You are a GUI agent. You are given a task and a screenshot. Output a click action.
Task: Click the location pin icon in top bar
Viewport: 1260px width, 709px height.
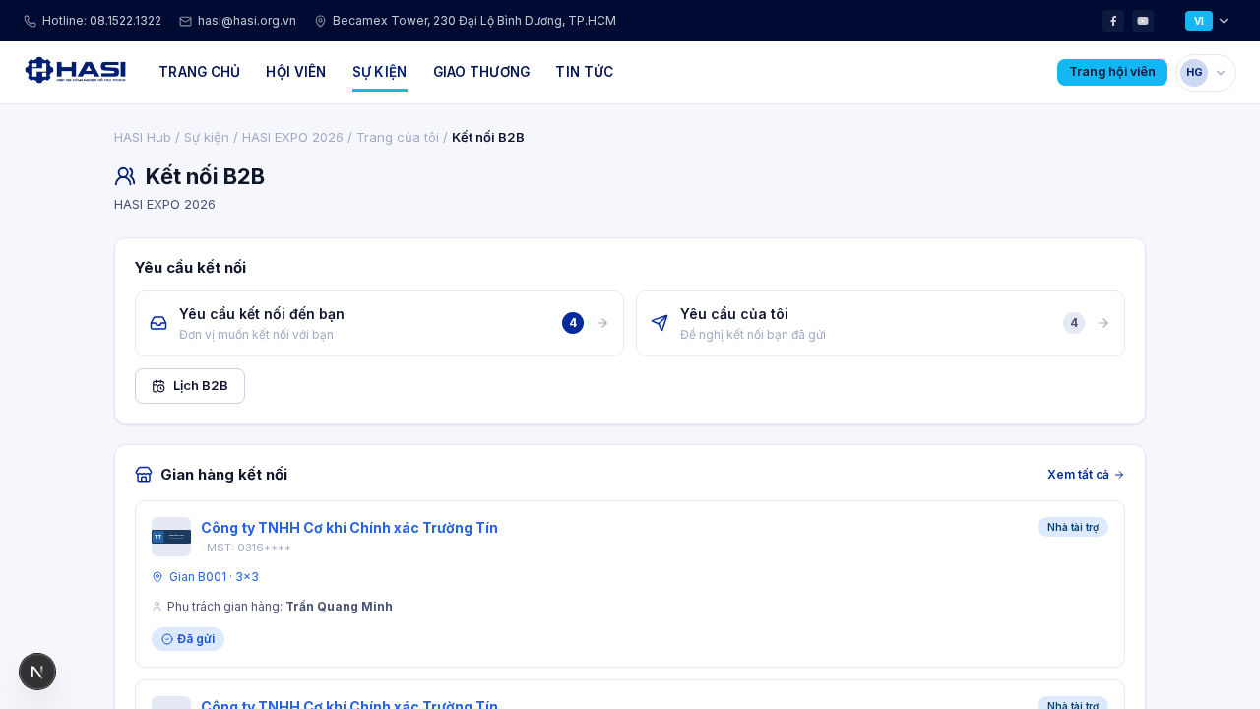(320, 21)
